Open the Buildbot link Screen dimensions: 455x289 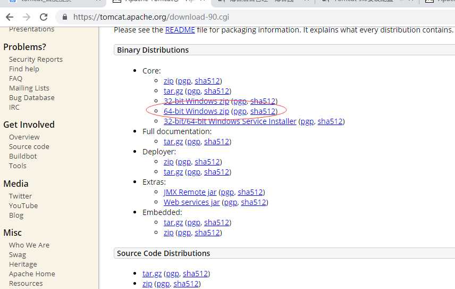[23, 156]
